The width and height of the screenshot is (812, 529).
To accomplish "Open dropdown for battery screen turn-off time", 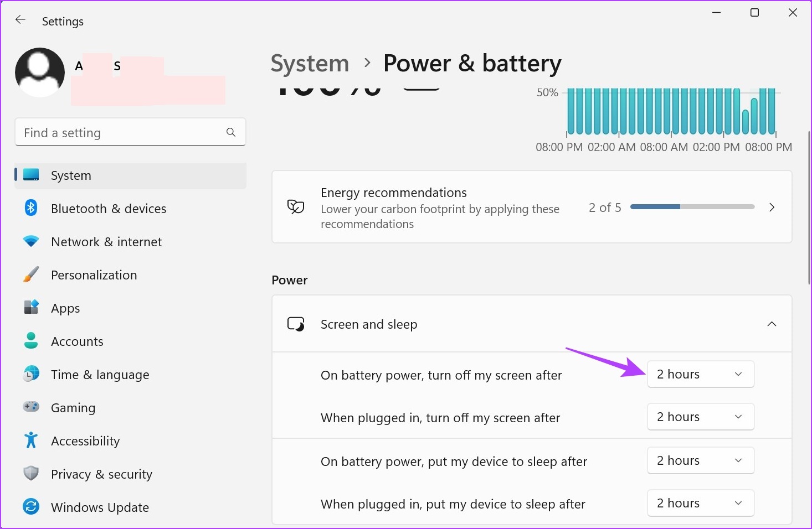I will pos(701,374).
